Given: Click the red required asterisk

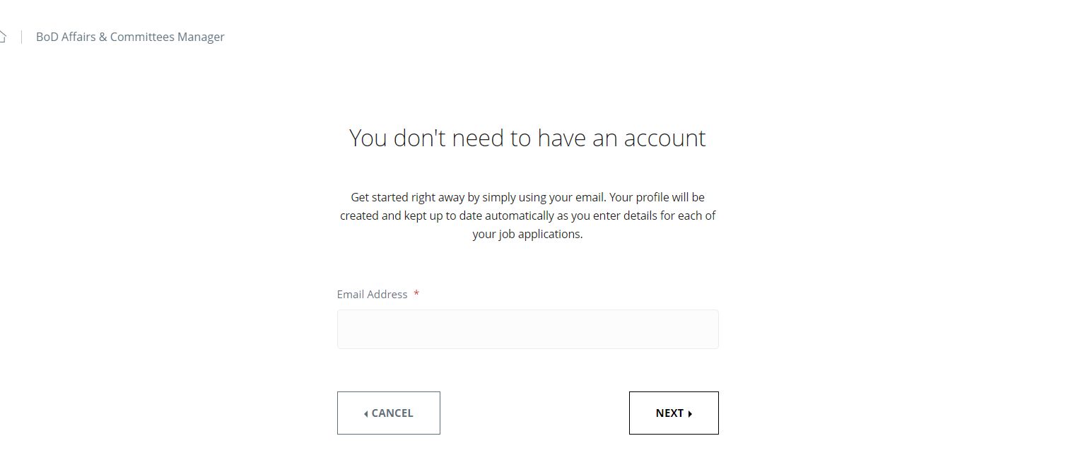Looking at the screenshot, I should click(416, 294).
